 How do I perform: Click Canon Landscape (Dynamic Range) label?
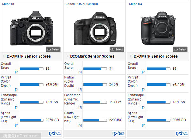click(72, 99)
